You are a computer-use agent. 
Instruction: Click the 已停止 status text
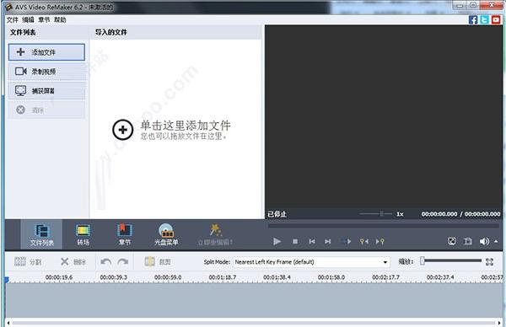point(277,214)
